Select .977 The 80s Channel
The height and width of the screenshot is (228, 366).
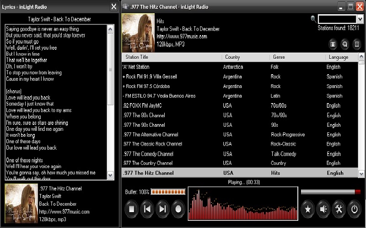click(x=240, y=115)
